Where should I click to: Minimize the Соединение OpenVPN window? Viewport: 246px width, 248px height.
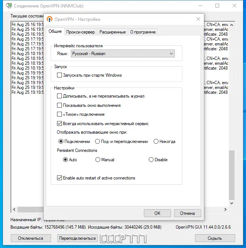(x=201, y=6)
